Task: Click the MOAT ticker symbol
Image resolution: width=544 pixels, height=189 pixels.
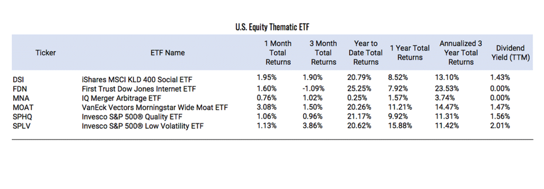Action: click(x=21, y=107)
